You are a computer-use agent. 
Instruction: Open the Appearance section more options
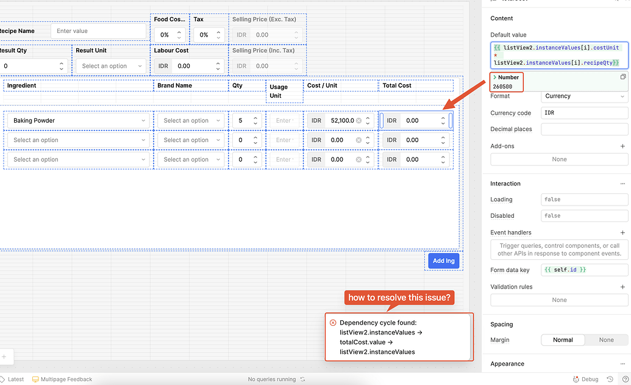(x=622, y=364)
